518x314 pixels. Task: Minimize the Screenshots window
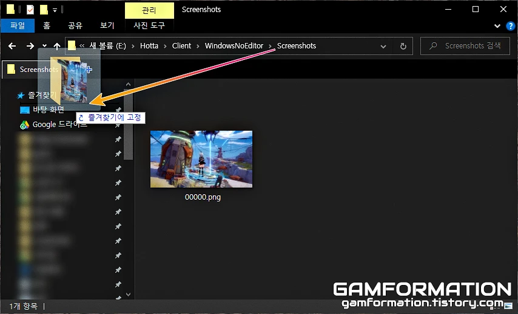(448, 9)
